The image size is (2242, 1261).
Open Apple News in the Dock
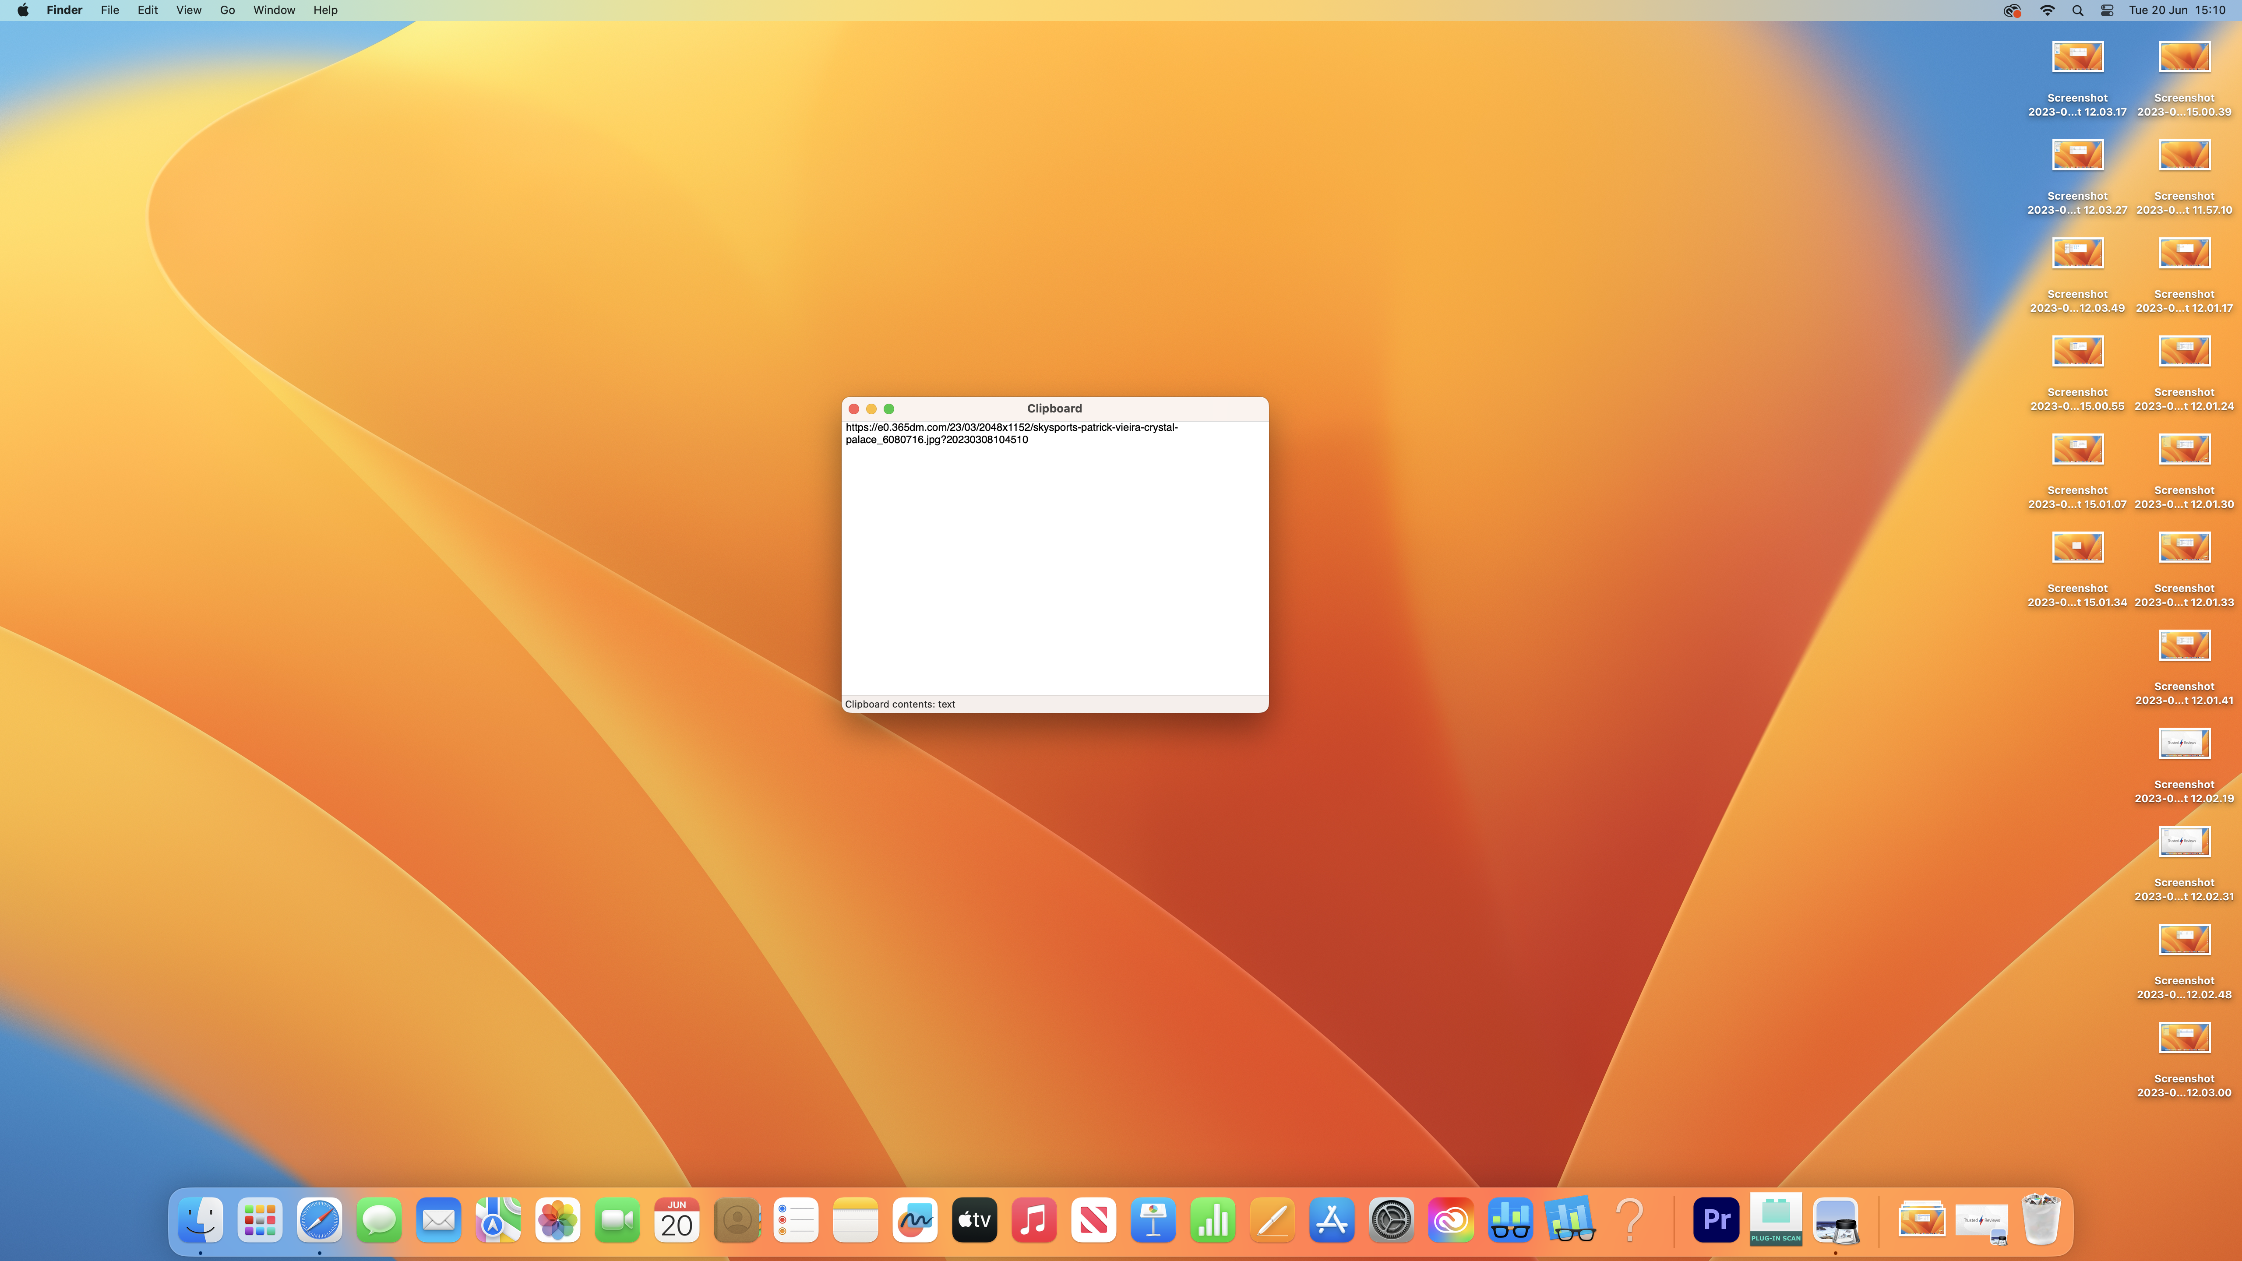click(1093, 1220)
